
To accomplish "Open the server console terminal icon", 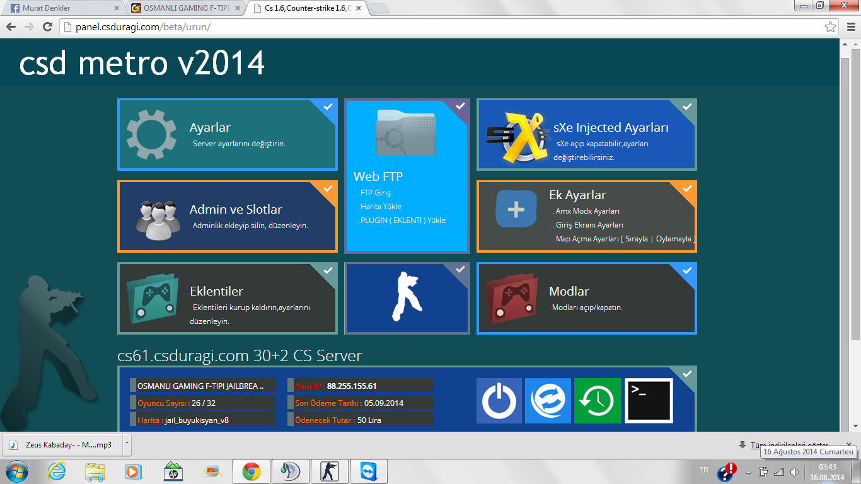I will 649,401.
